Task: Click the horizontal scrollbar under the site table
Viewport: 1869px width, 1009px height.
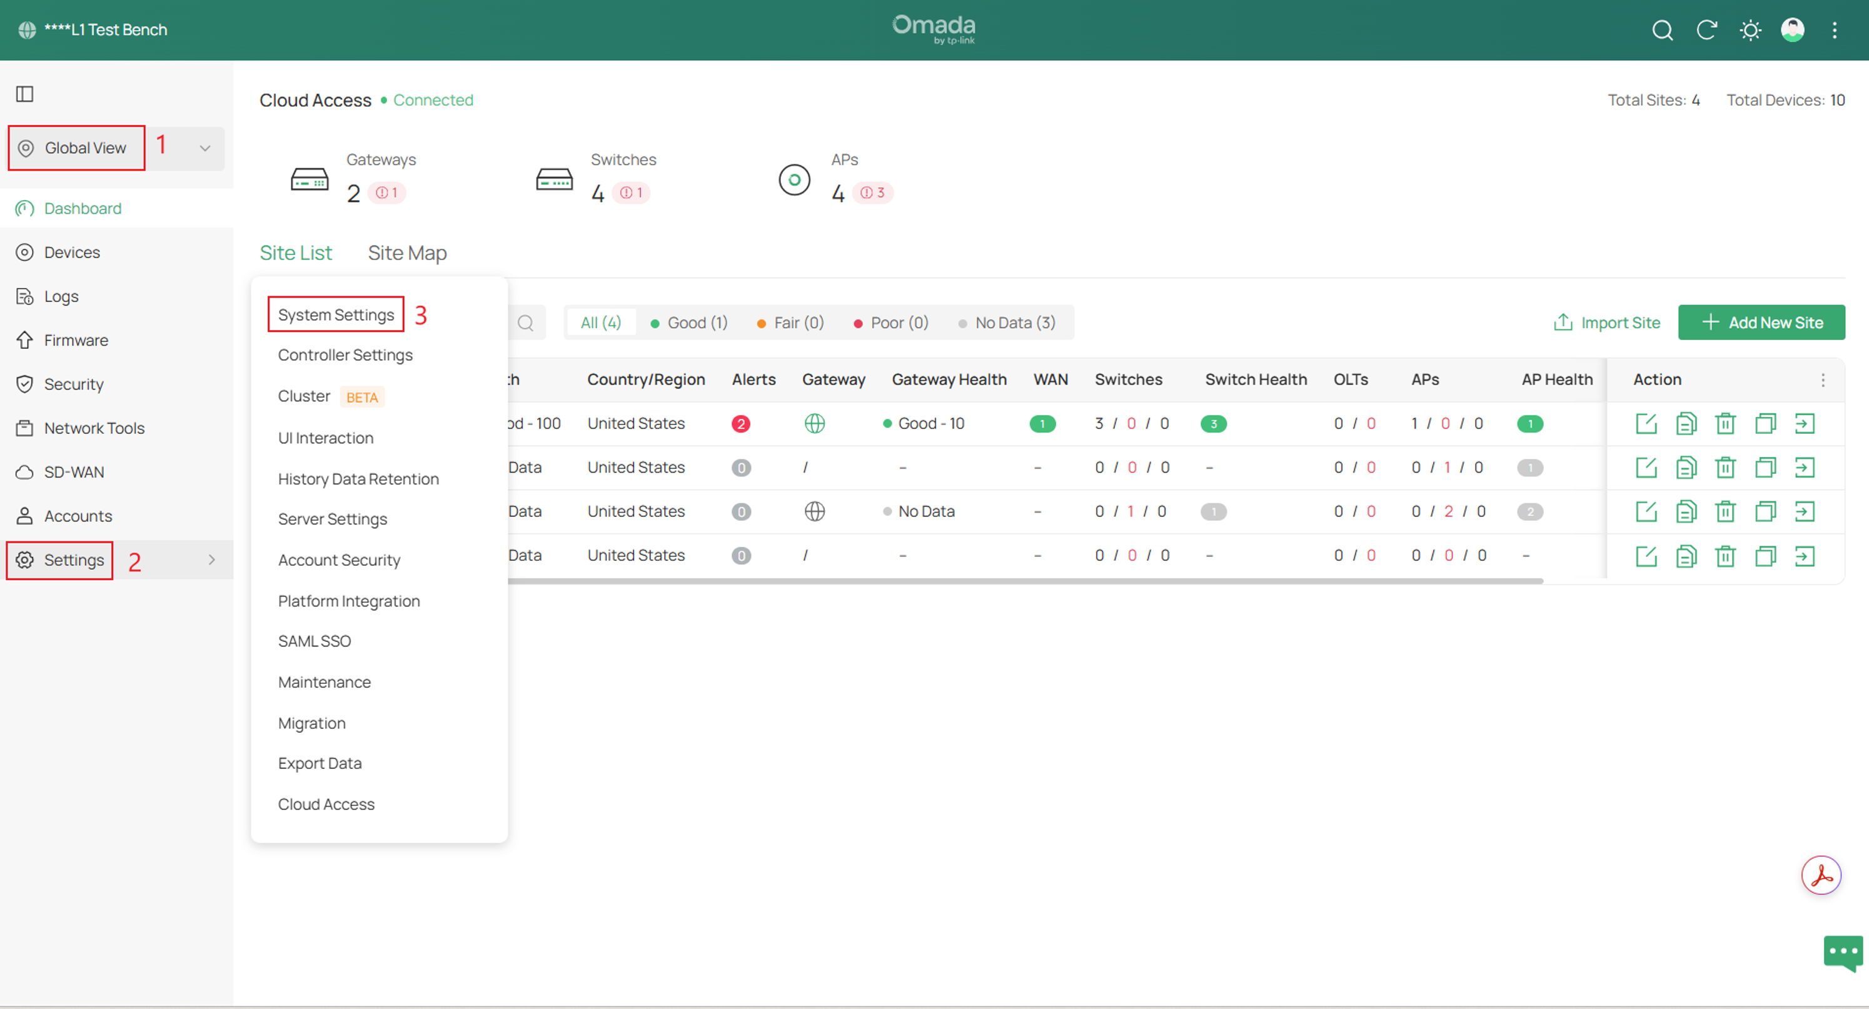Action: tap(1025, 581)
